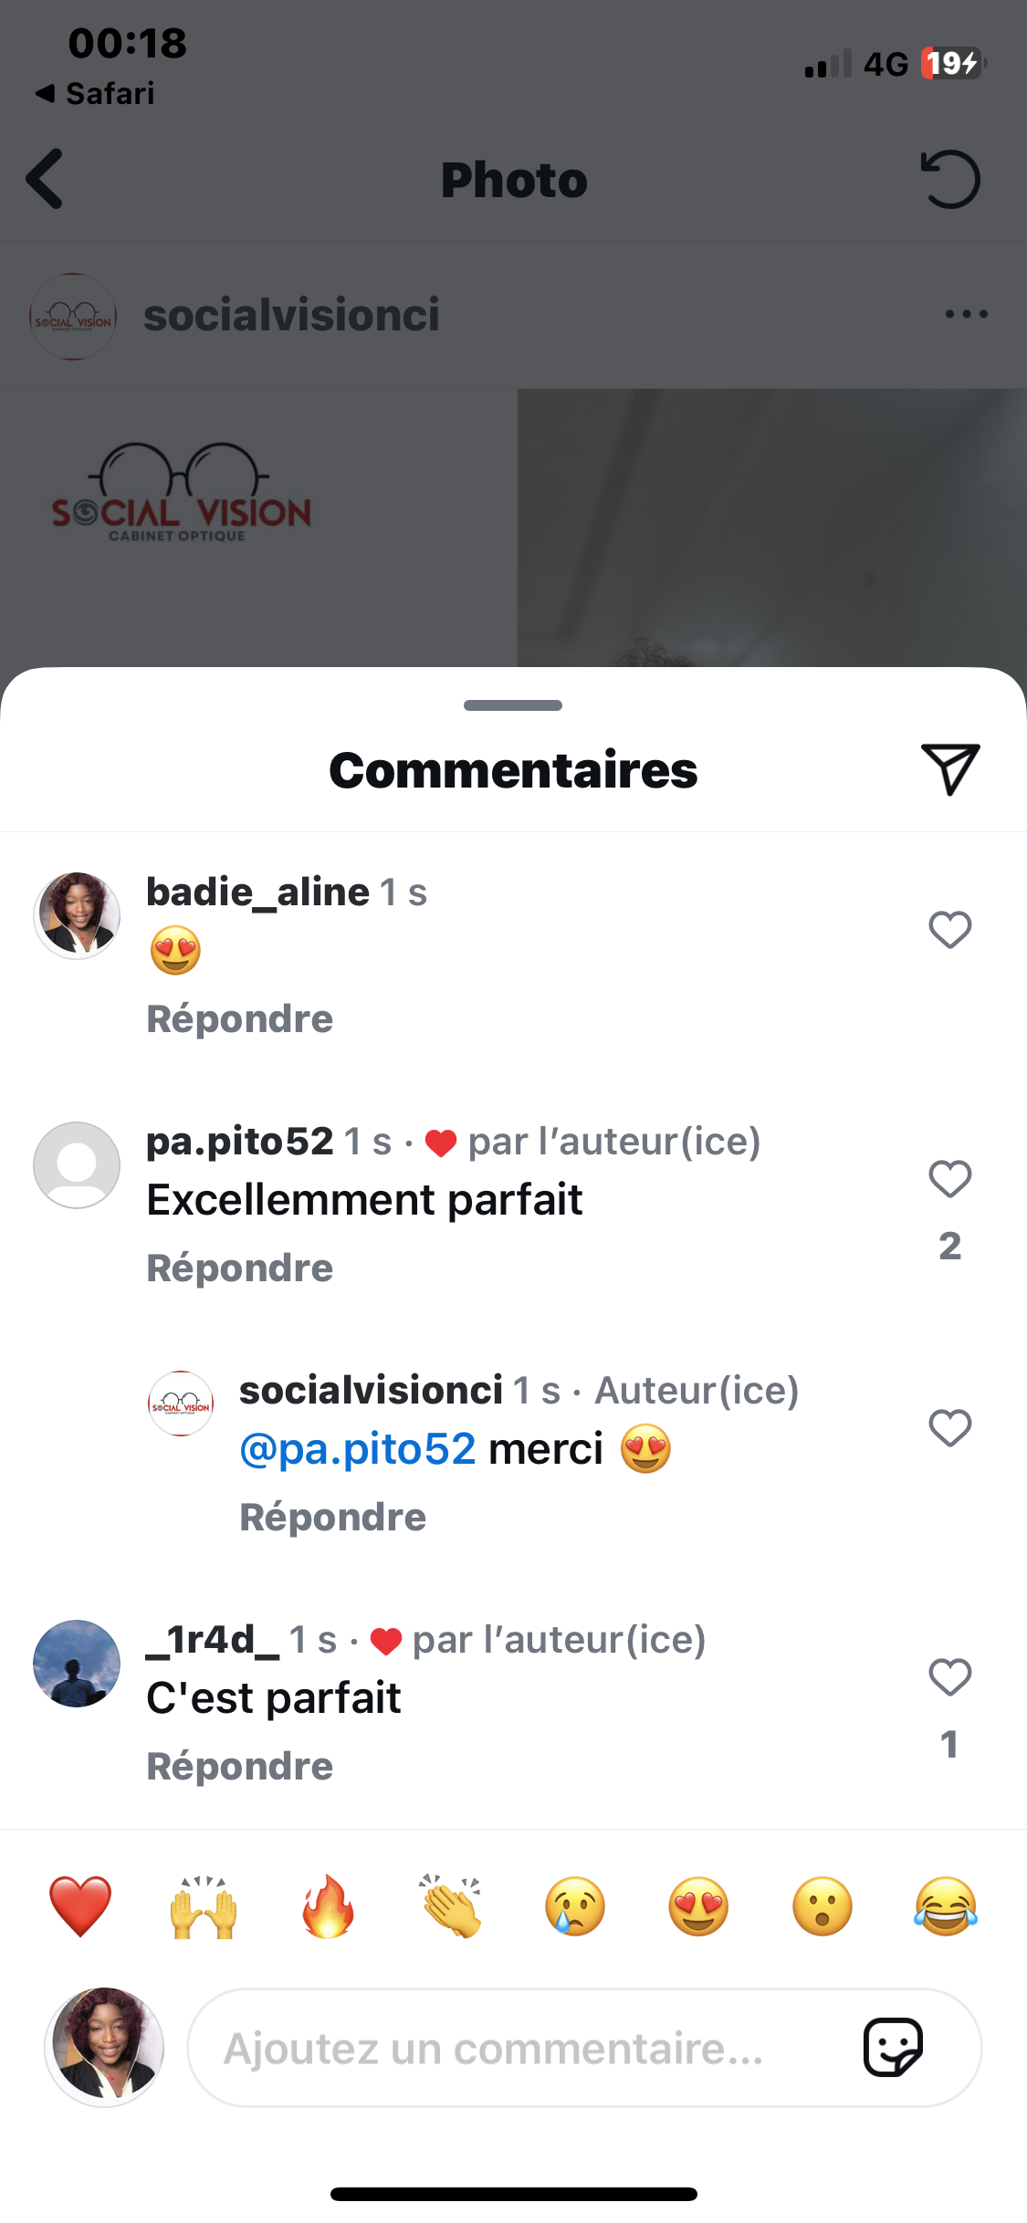Image resolution: width=1027 pixels, height=2223 pixels.
Task: Insert the clapping hands quick emoji
Action: click(x=451, y=1906)
